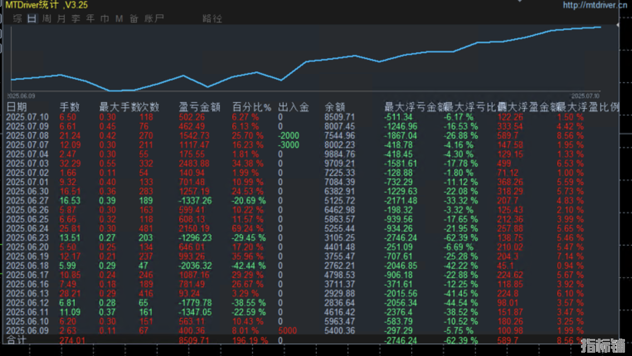Click the lots value 32.29
The image size is (632, 356).
[70, 163]
